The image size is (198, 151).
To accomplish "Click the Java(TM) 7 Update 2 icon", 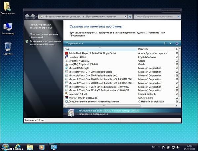I will [66, 61].
